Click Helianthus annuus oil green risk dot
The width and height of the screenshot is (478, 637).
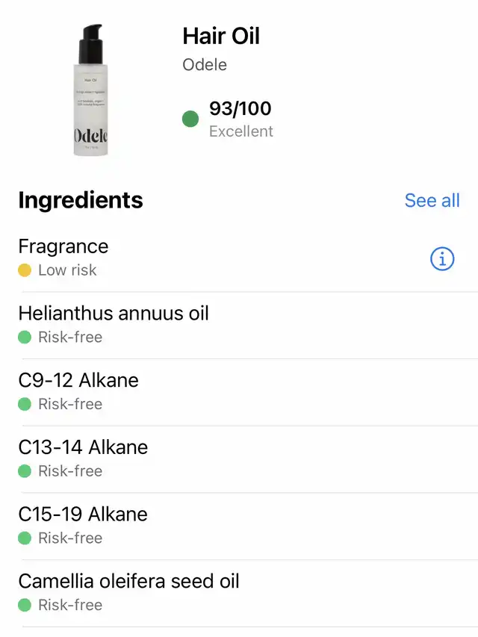coord(25,338)
